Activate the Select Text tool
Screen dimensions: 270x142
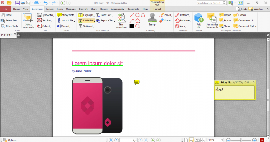9,20
